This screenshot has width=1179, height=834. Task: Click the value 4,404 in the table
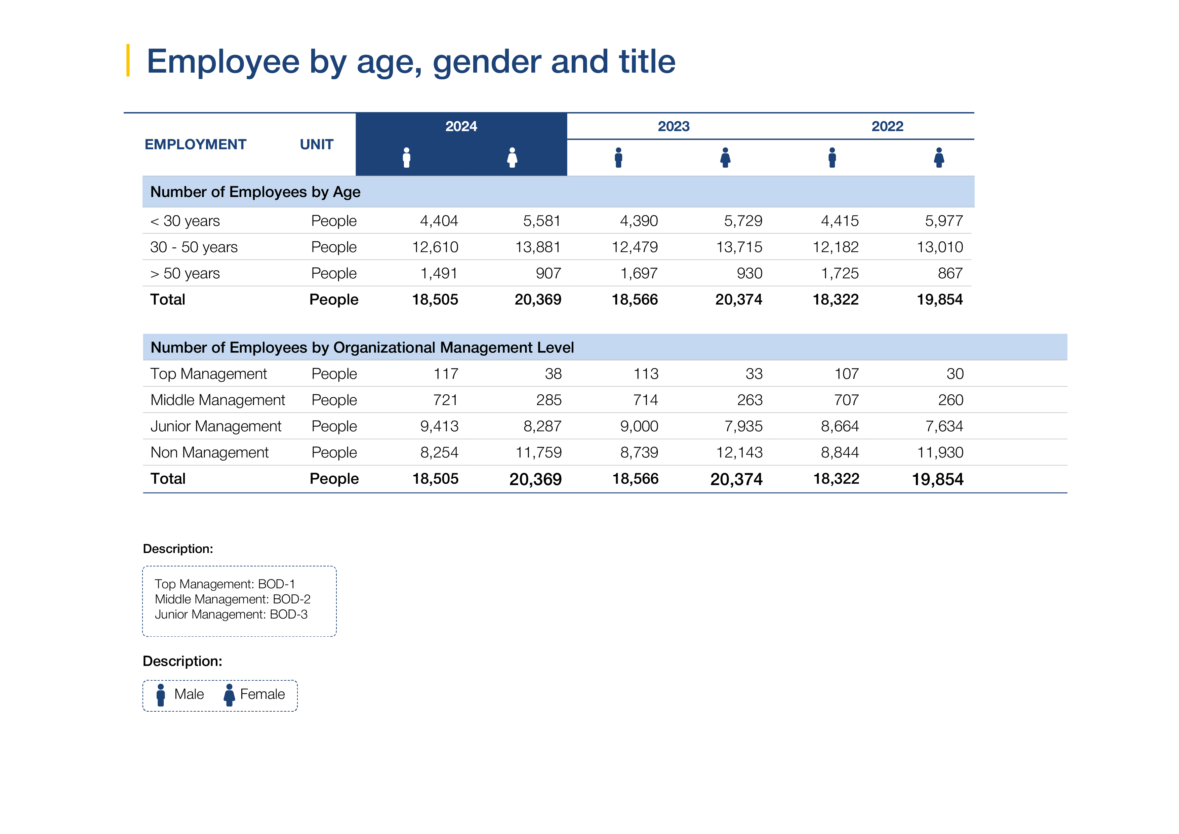point(439,221)
